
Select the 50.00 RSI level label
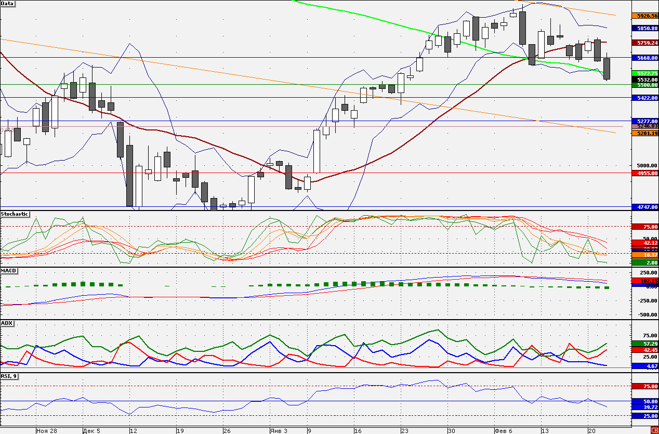pyautogui.click(x=644, y=401)
